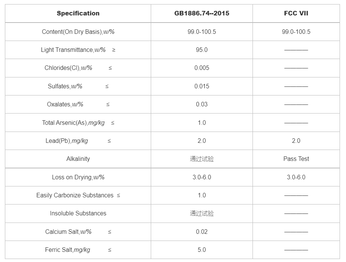
Task: Select the Insoluble Substances row label
Action: [x=78, y=213]
